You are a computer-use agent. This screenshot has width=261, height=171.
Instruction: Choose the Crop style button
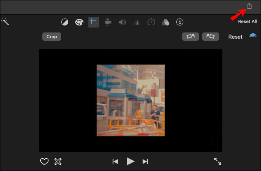(51, 37)
